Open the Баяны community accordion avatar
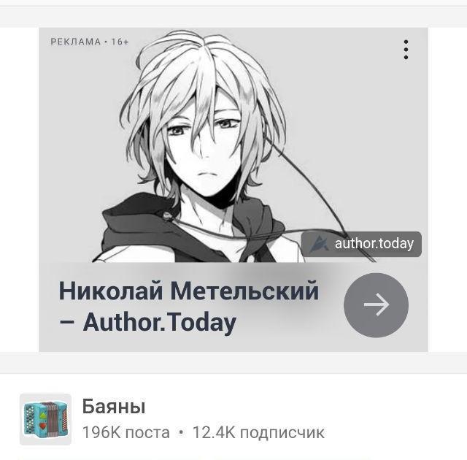 [x=45, y=419]
